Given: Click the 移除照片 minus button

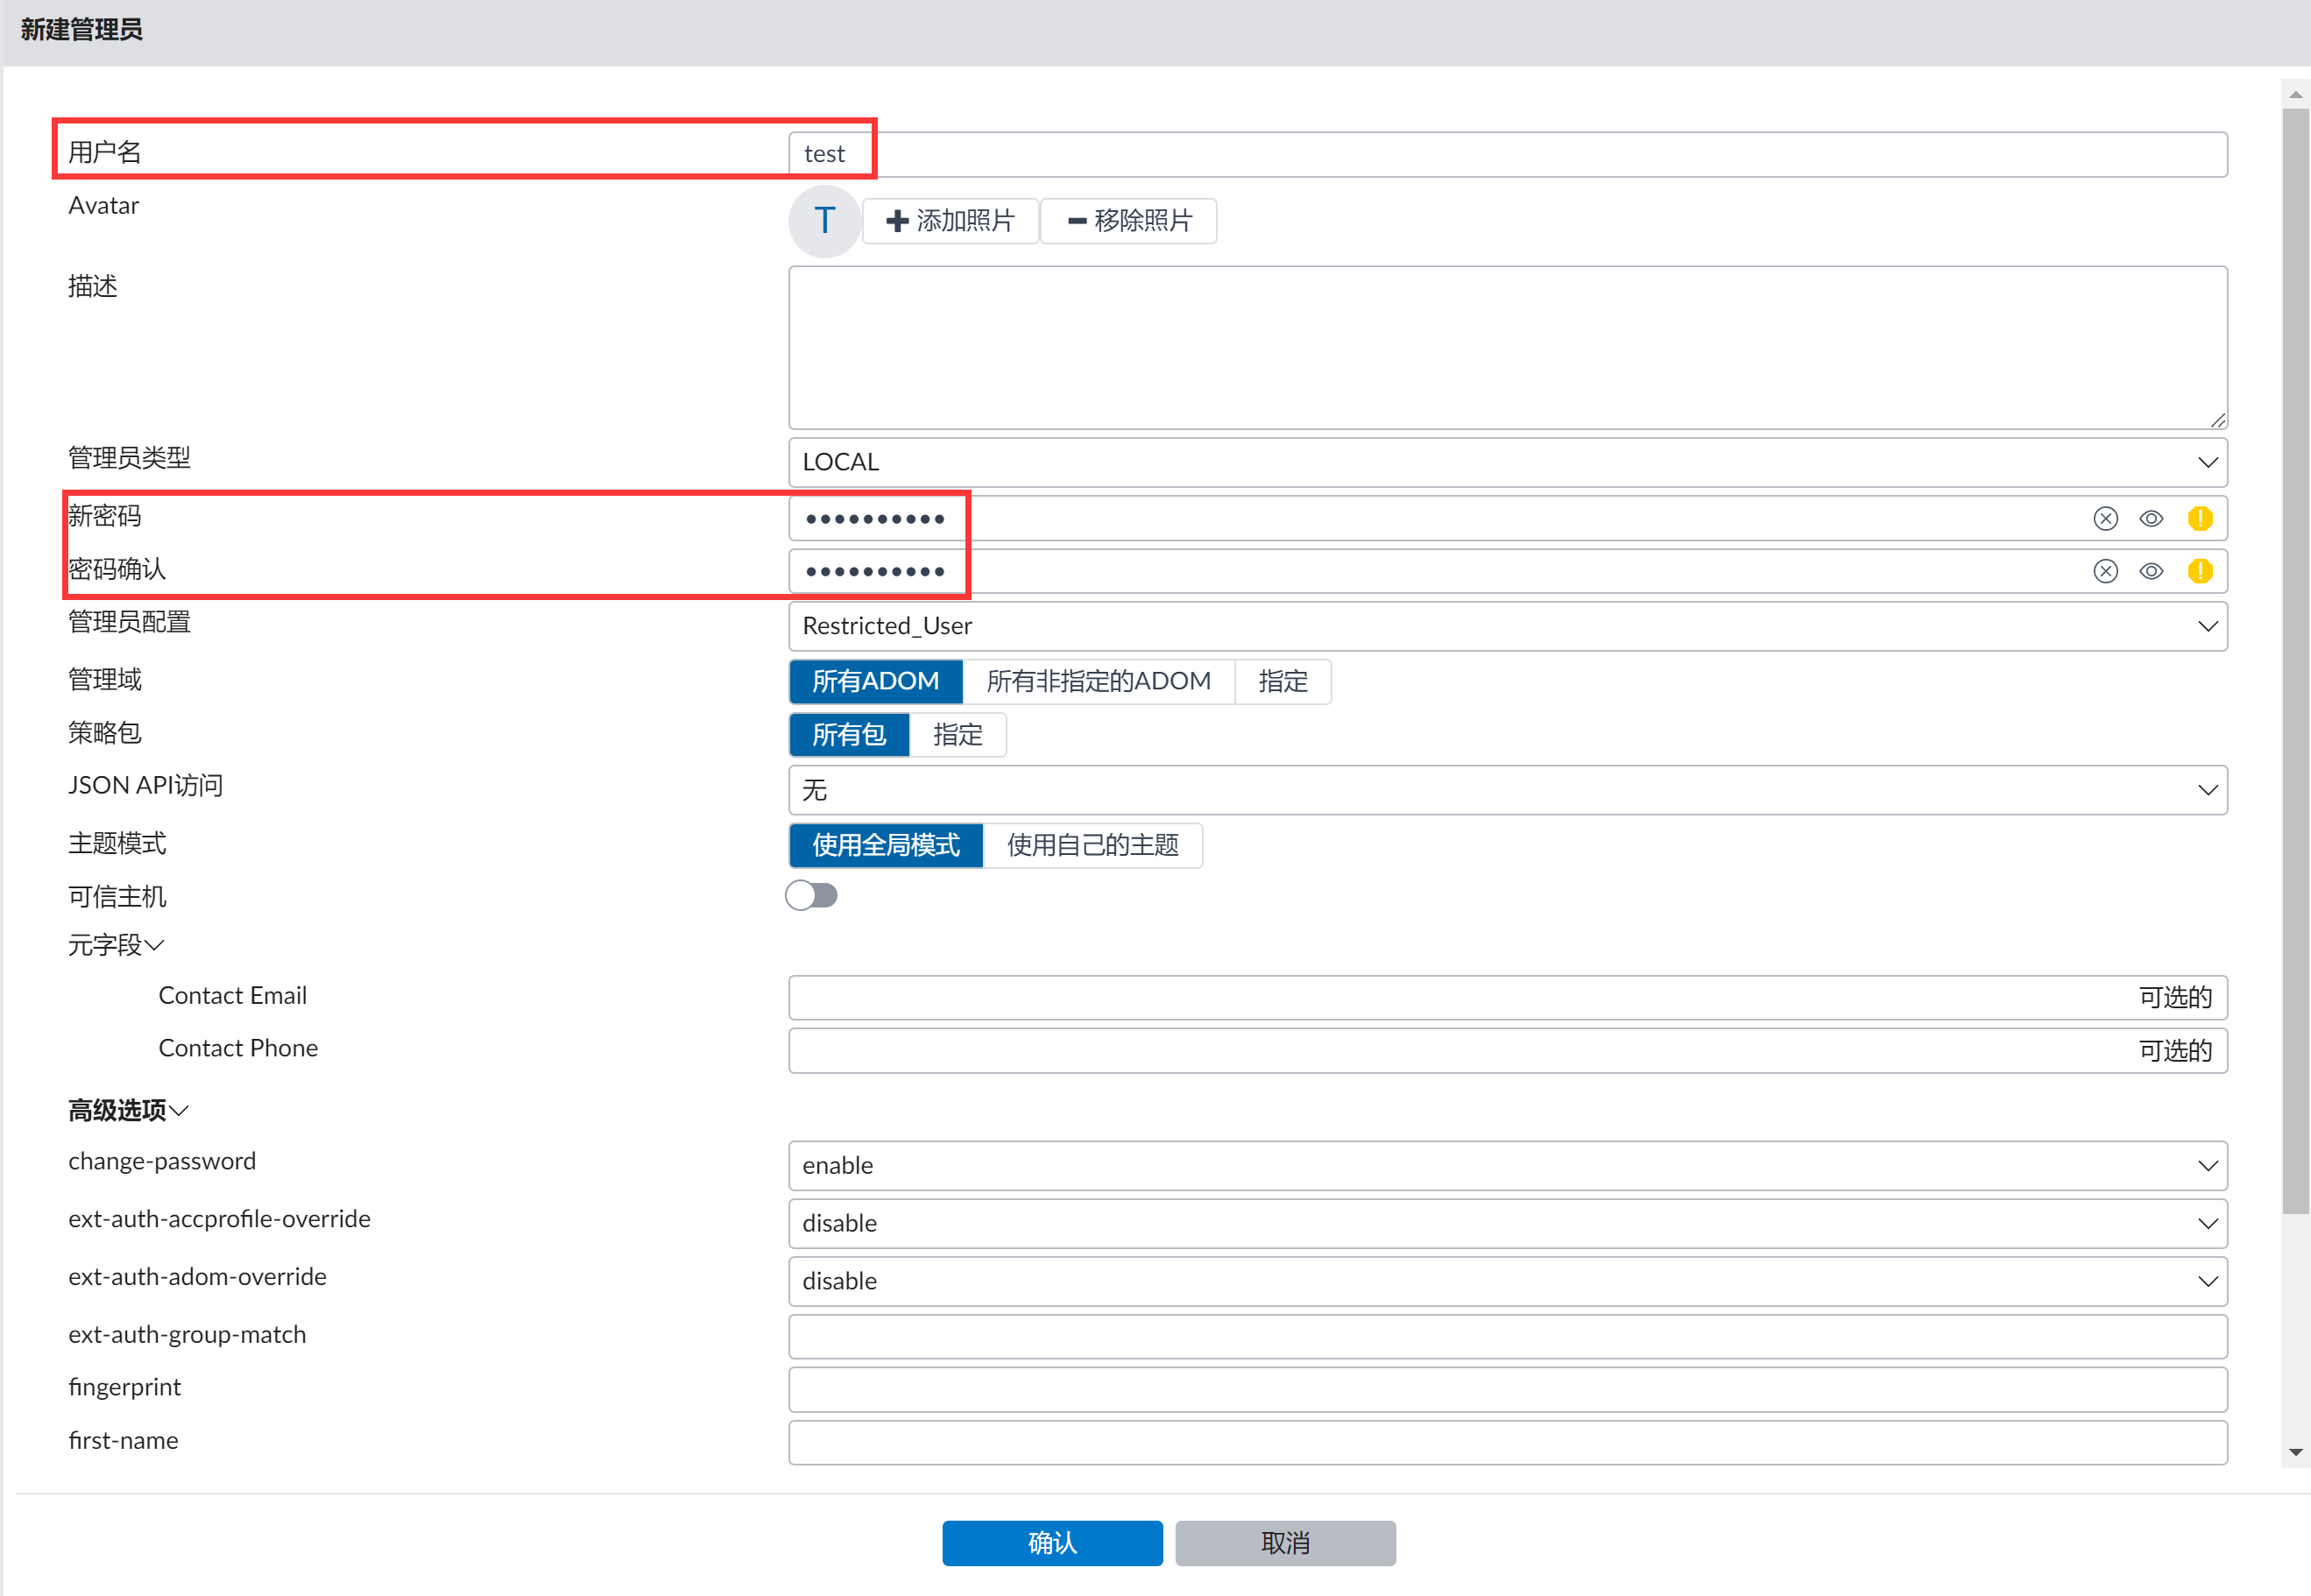Looking at the screenshot, I should tap(1129, 220).
